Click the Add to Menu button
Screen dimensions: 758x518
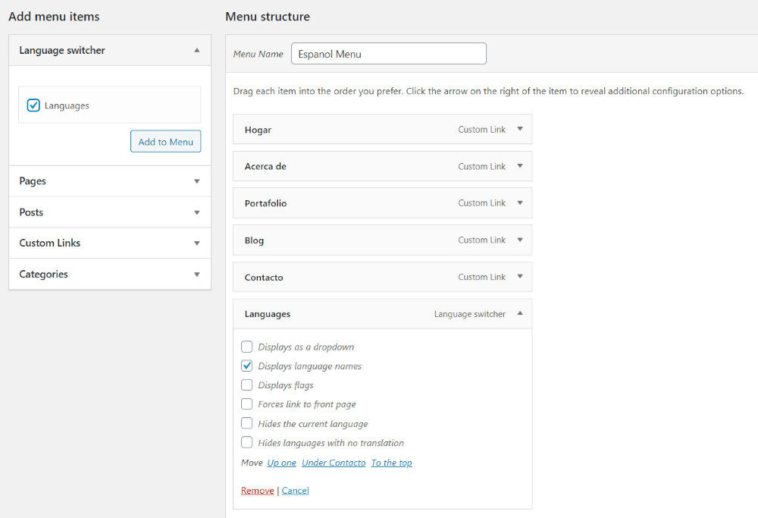(165, 142)
